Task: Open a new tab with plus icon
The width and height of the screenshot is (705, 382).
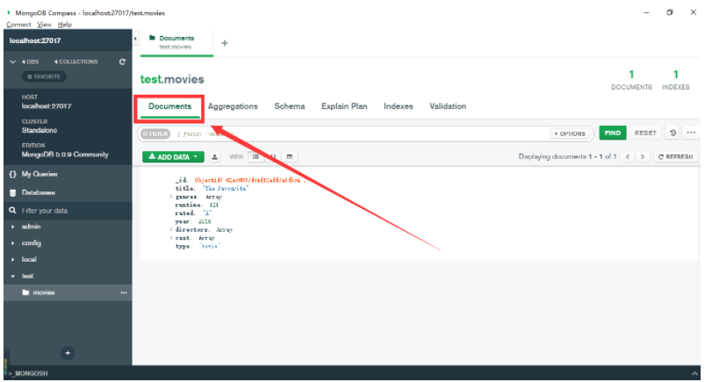Action: click(225, 43)
